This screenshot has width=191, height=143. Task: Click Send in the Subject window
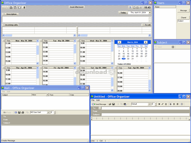(x=158, y=47)
